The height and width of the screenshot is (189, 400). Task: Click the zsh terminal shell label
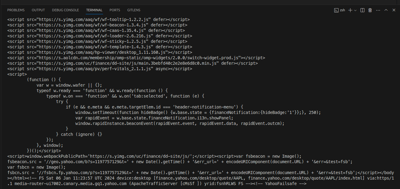(x=340, y=10)
